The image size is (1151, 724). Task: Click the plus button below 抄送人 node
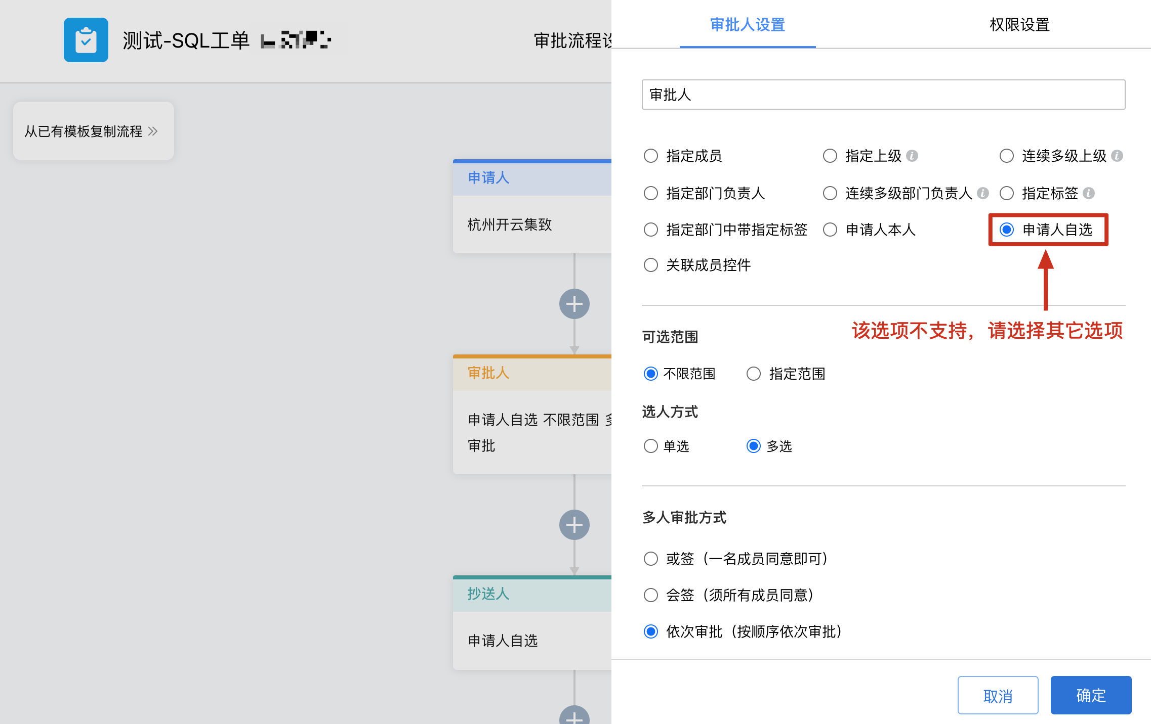[x=574, y=717]
